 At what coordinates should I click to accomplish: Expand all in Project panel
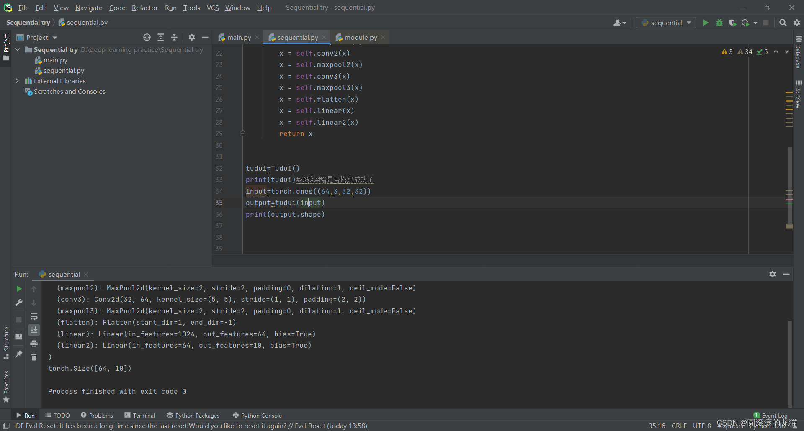point(161,37)
